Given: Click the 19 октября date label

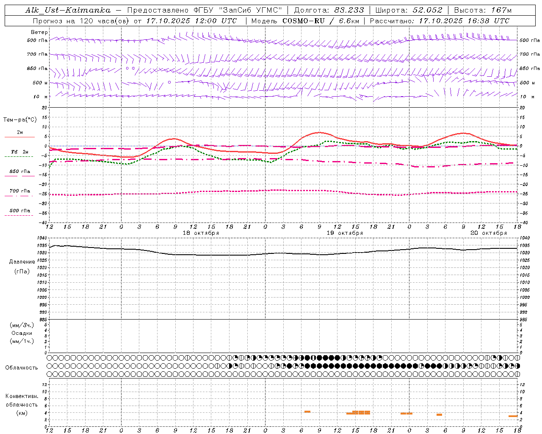Looking at the screenshot, I should (x=345, y=233).
